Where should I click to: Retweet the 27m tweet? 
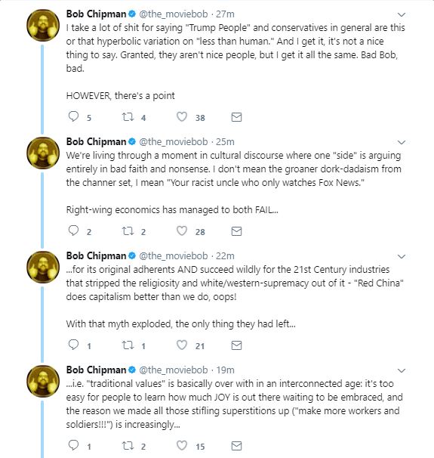click(x=128, y=117)
